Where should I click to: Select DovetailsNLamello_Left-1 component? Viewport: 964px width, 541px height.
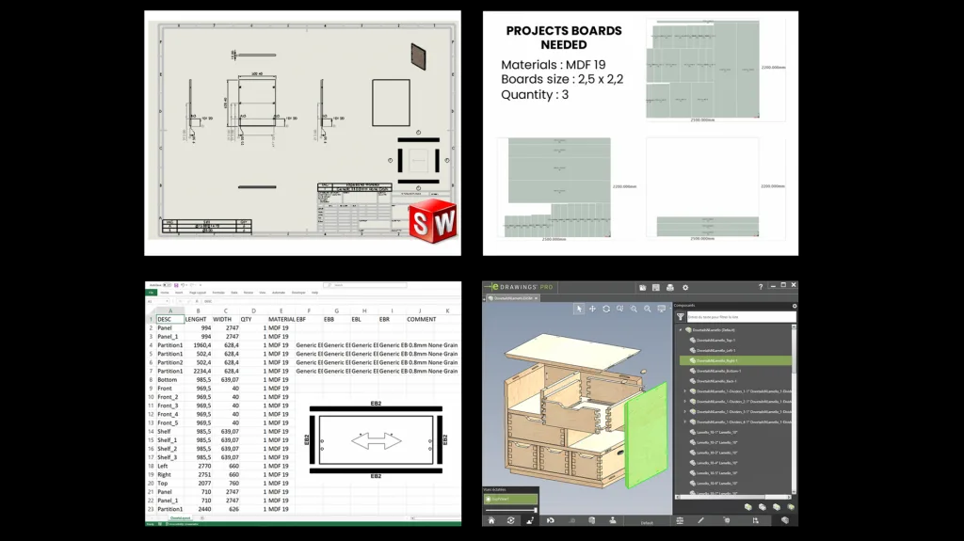click(715, 350)
